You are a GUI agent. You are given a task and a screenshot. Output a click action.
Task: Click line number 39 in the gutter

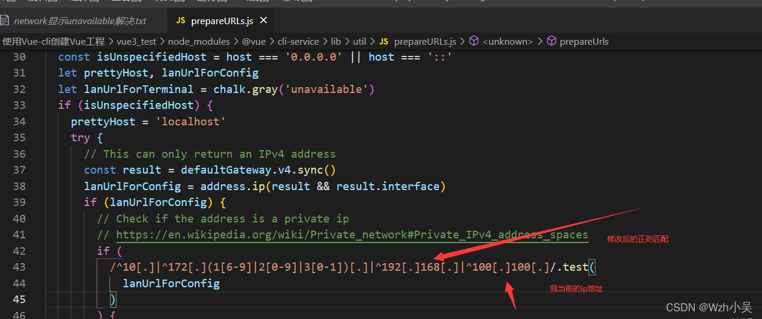[x=19, y=202]
